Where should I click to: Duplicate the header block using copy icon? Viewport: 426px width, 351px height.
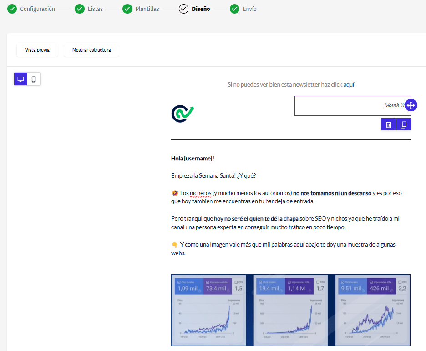tap(404, 124)
